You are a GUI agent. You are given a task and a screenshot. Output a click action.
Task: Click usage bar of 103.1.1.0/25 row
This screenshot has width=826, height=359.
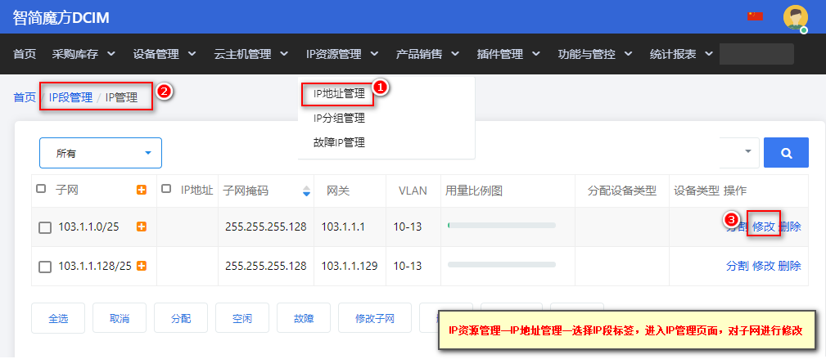501,226
